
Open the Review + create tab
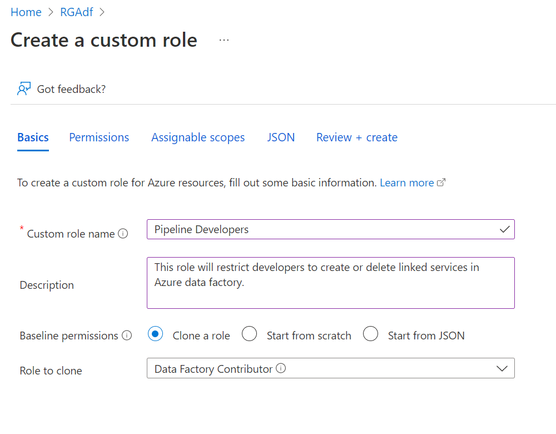click(x=357, y=137)
